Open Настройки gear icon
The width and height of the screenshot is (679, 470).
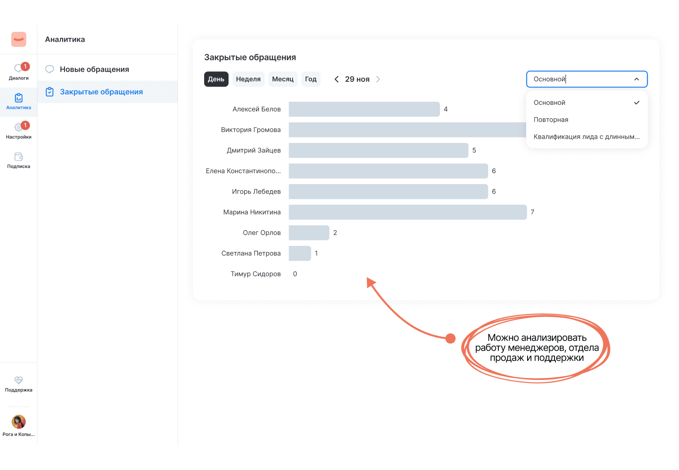[x=19, y=128]
